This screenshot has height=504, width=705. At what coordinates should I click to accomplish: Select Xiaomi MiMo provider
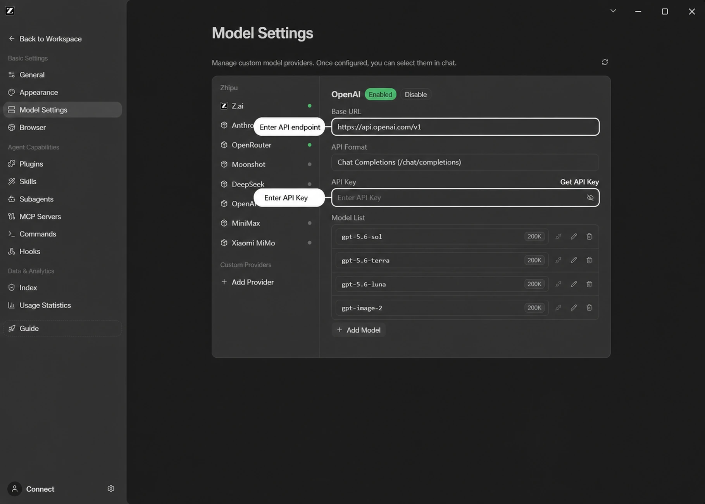click(x=266, y=243)
